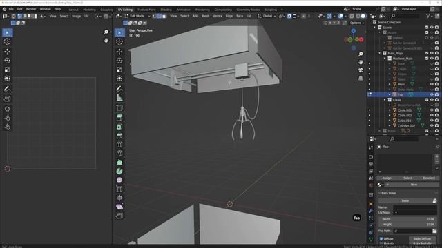The image size is (442, 248).
Task: Click the Deselect material button
Action: [429, 178]
